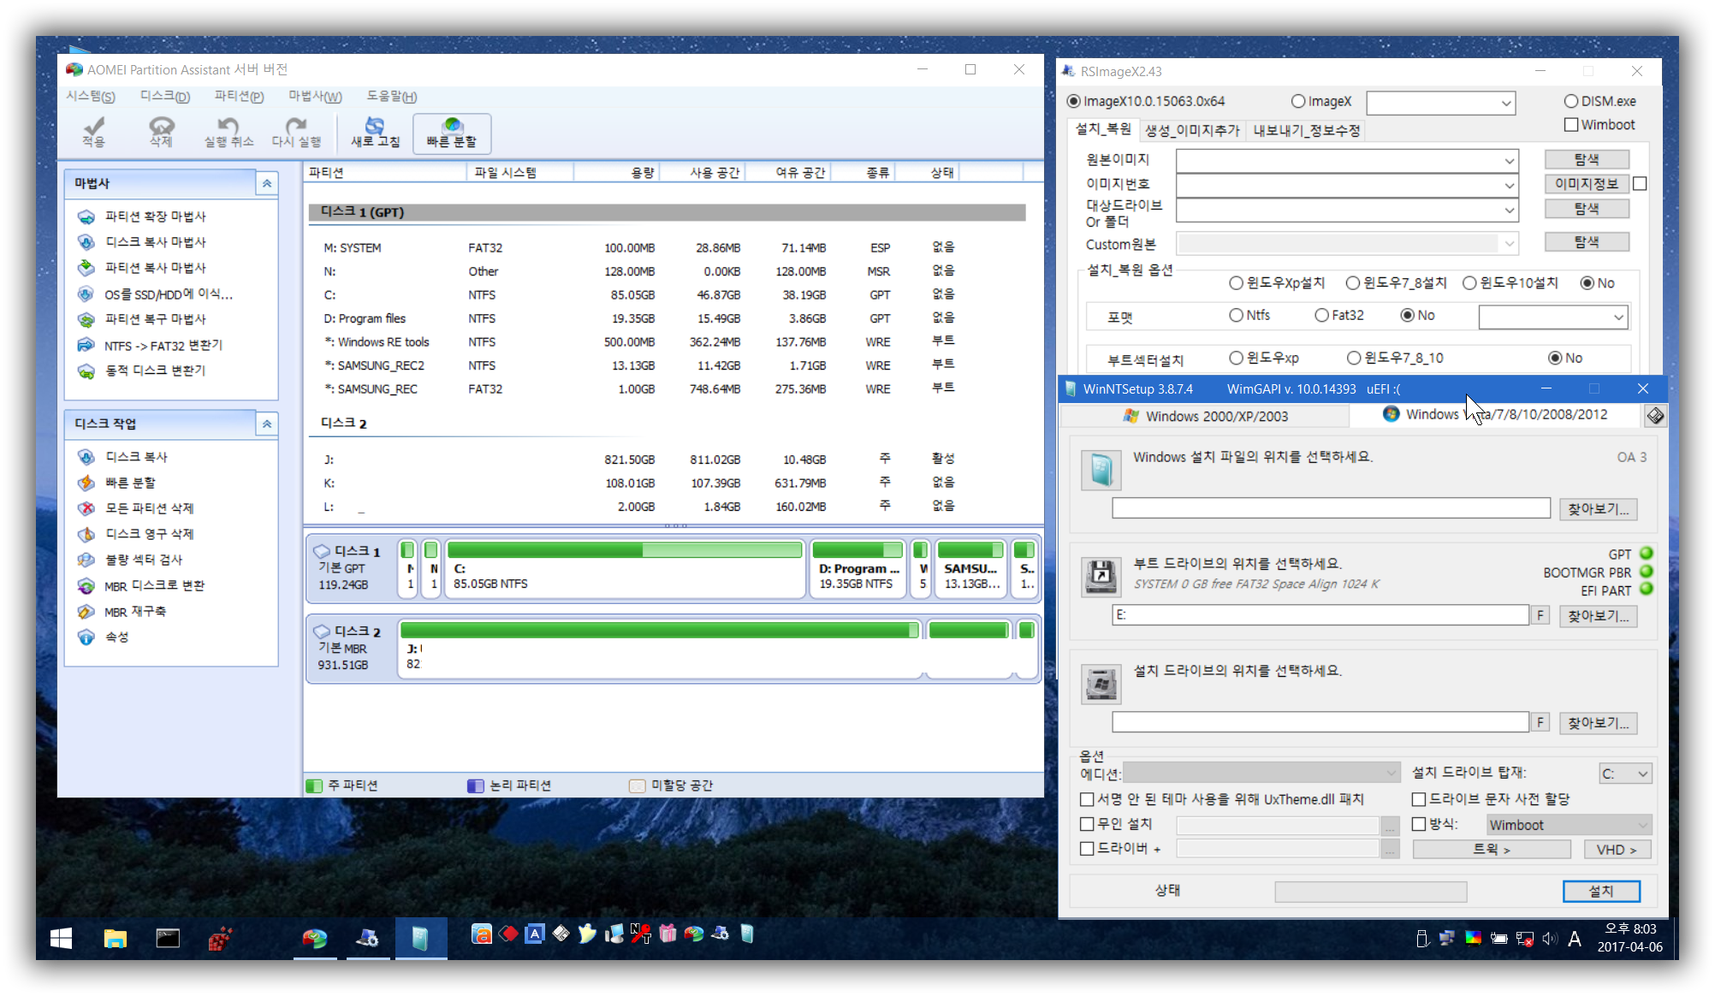Click 이미지정보 button in RSImageX
This screenshot has width=1715, height=996.
[1587, 184]
